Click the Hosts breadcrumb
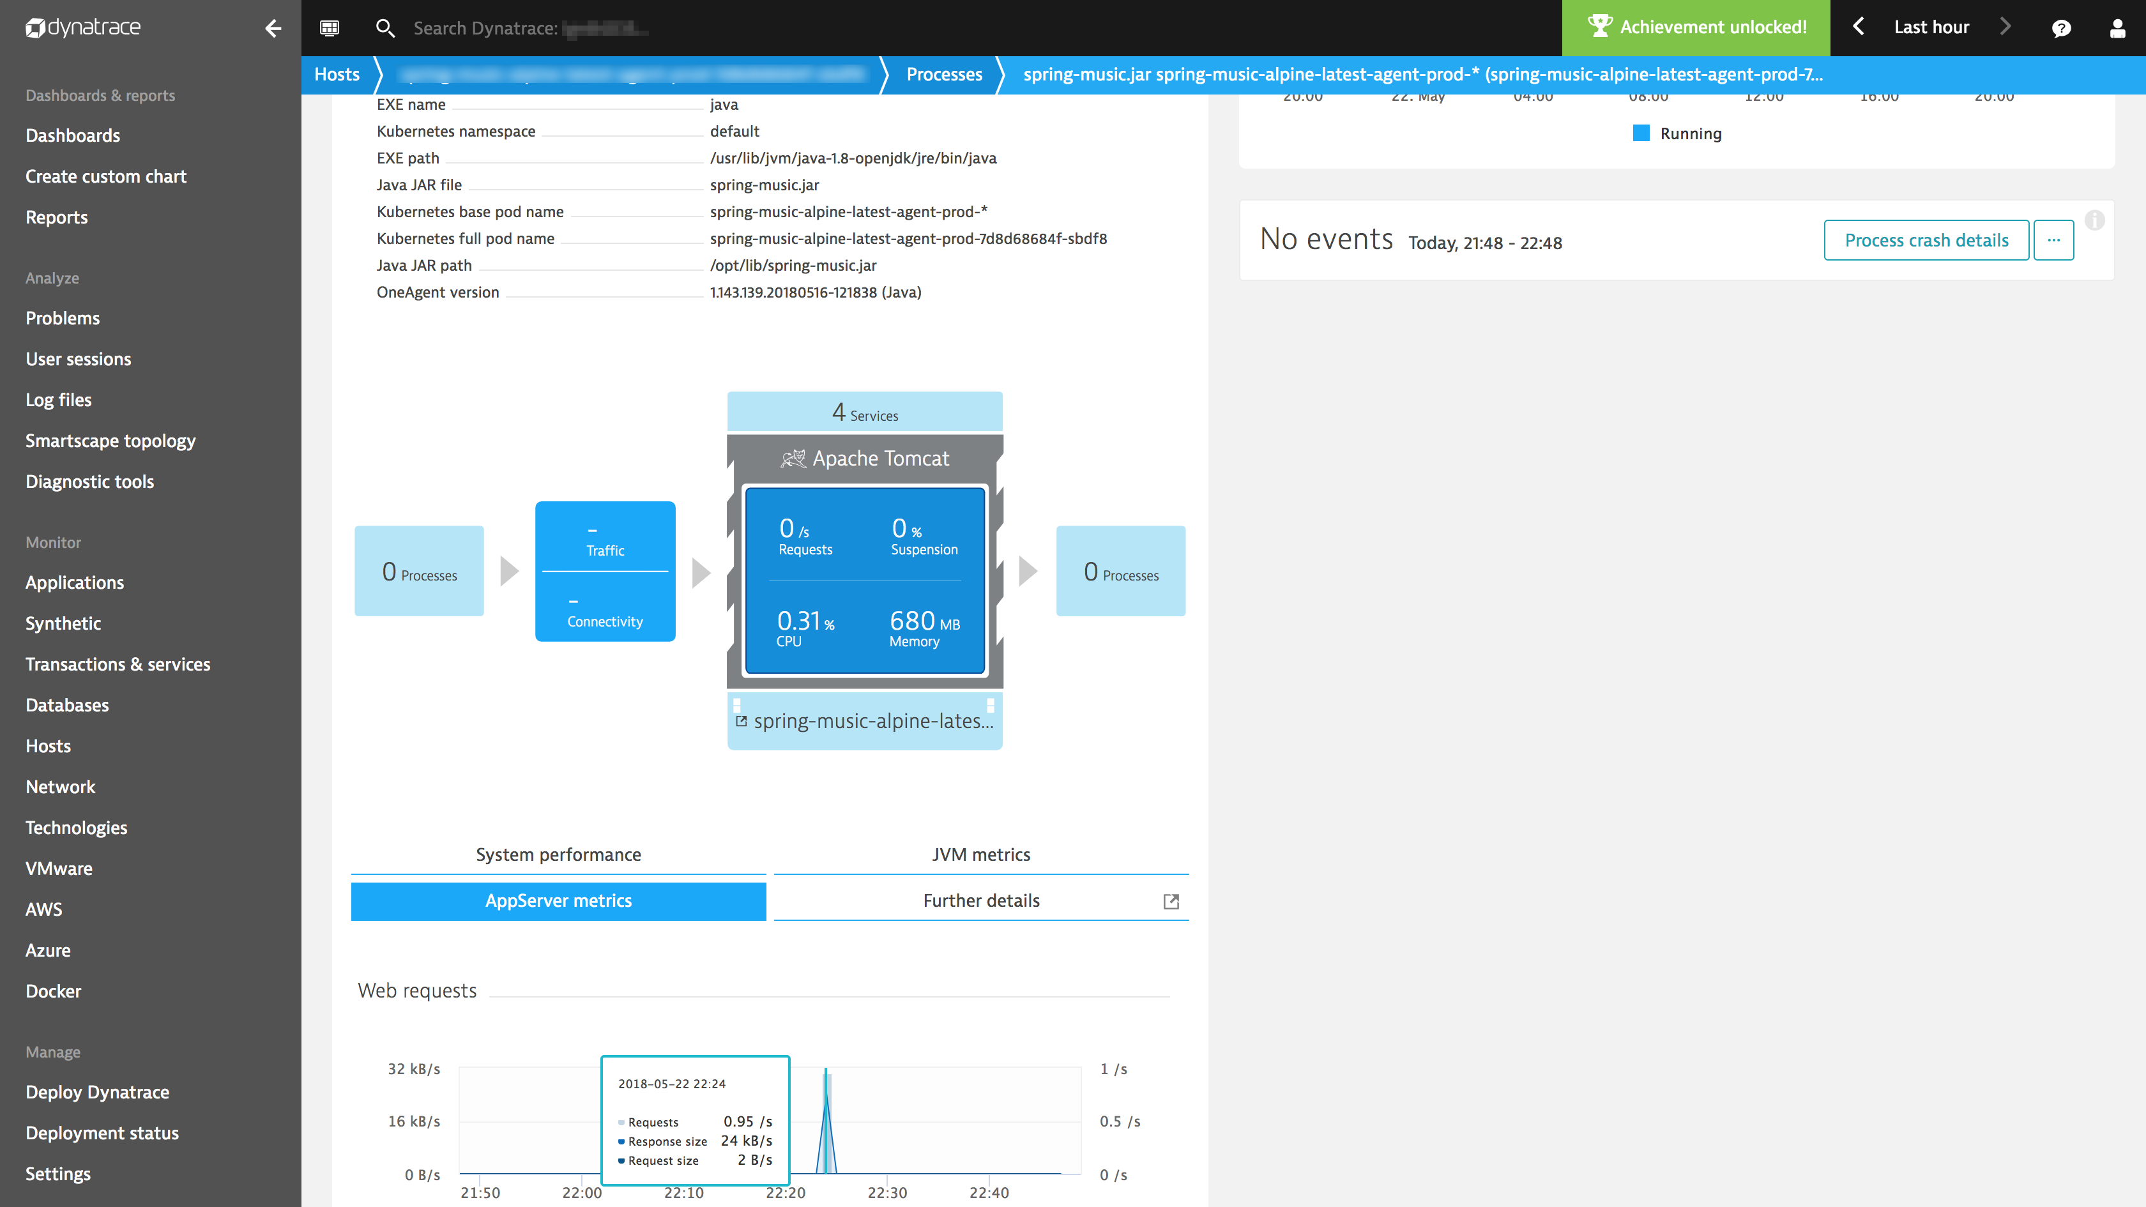The height and width of the screenshot is (1207, 2146). point(337,74)
